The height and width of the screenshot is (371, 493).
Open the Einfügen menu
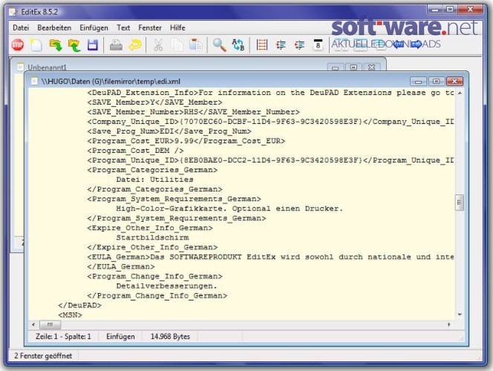click(94, 27)
